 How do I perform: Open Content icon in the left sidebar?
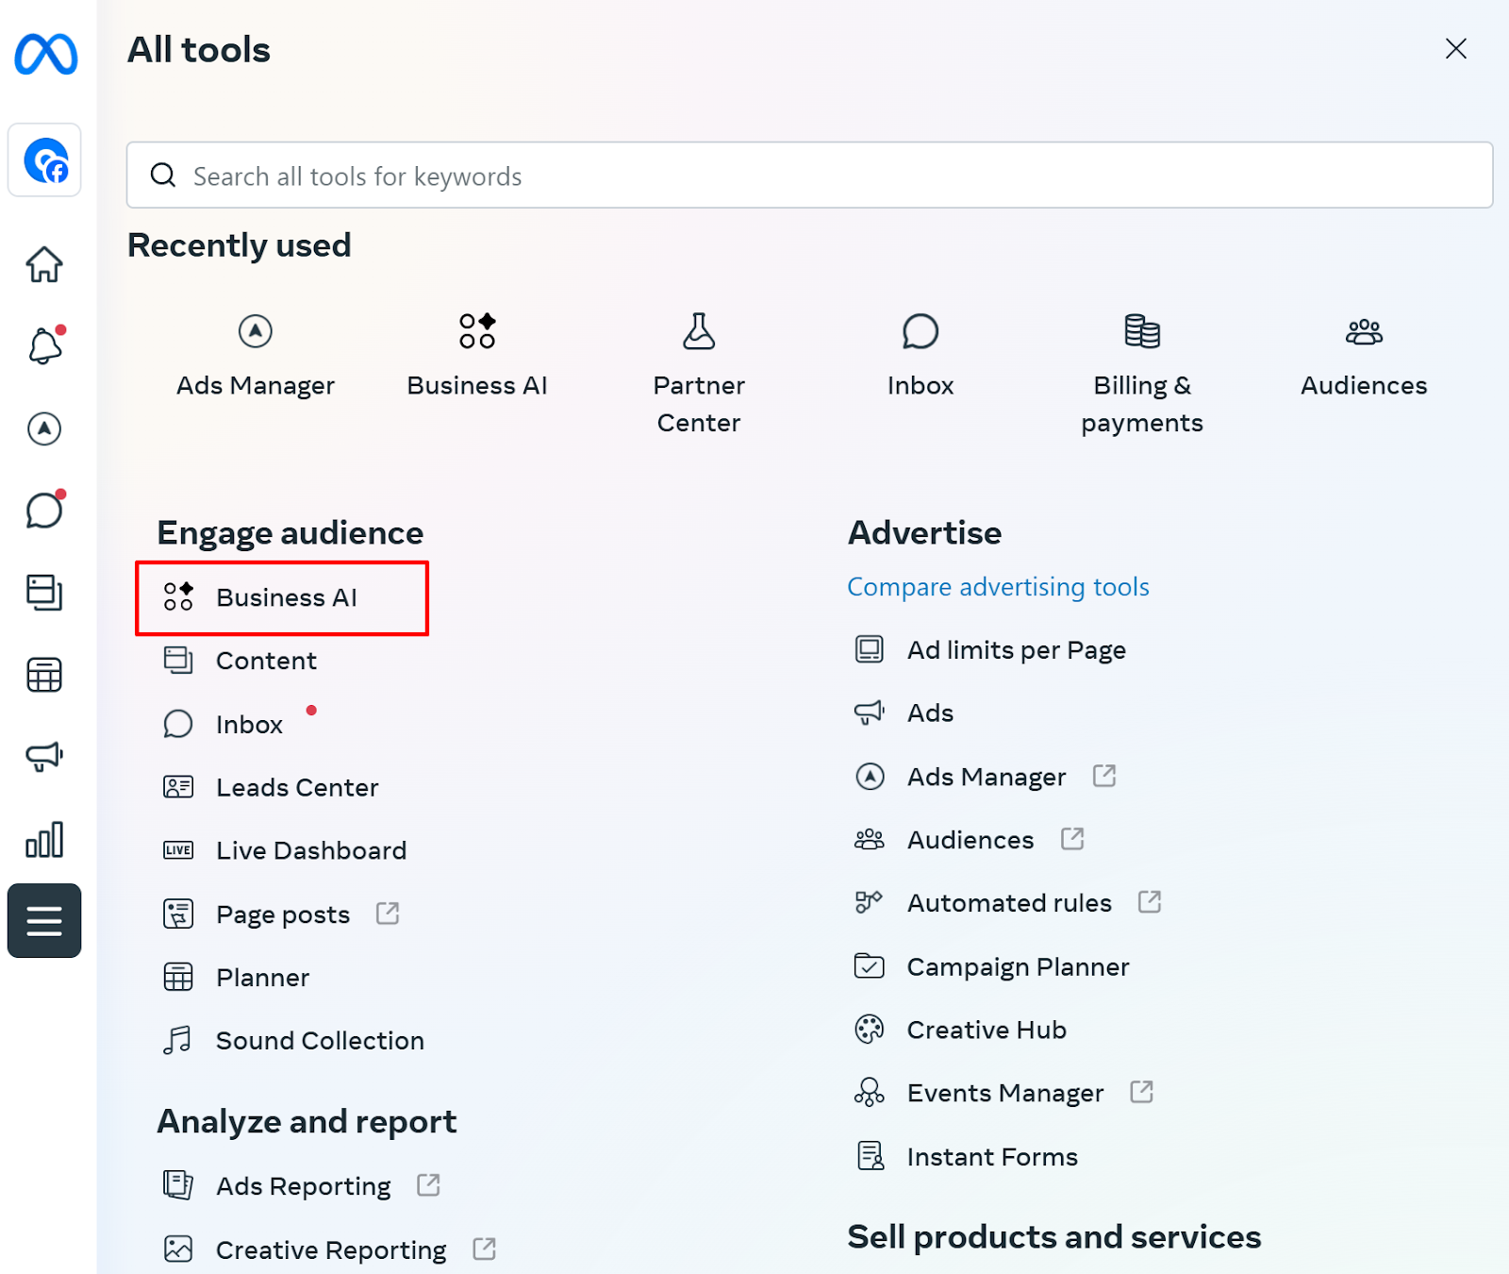[x=44, y=593]
